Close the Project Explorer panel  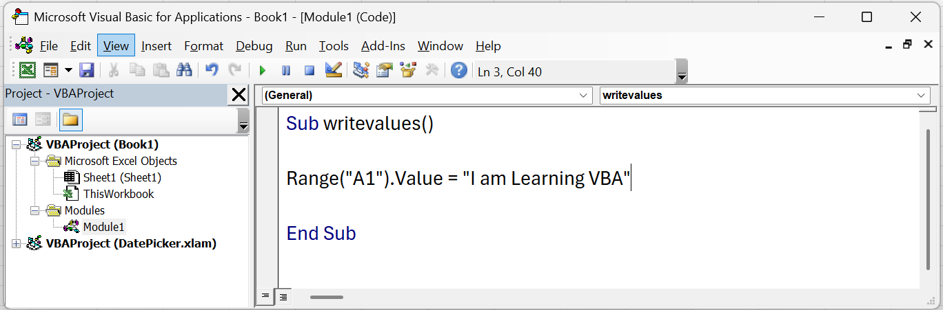[x=239, y=94]
